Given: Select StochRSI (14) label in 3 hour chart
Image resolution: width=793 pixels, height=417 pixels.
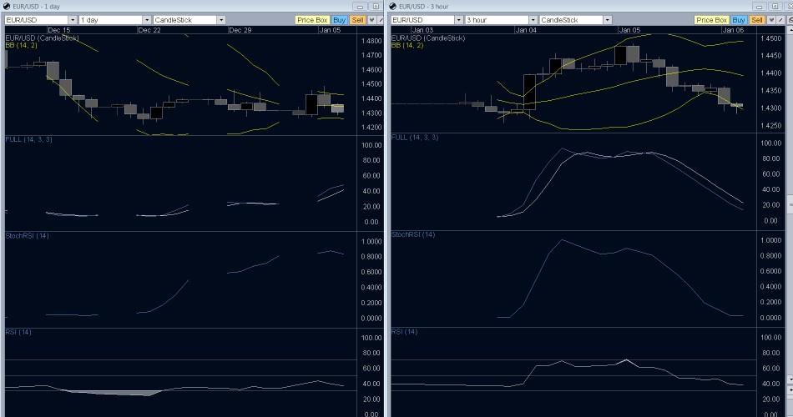Looking at the screenshot, I should [413, 234].
